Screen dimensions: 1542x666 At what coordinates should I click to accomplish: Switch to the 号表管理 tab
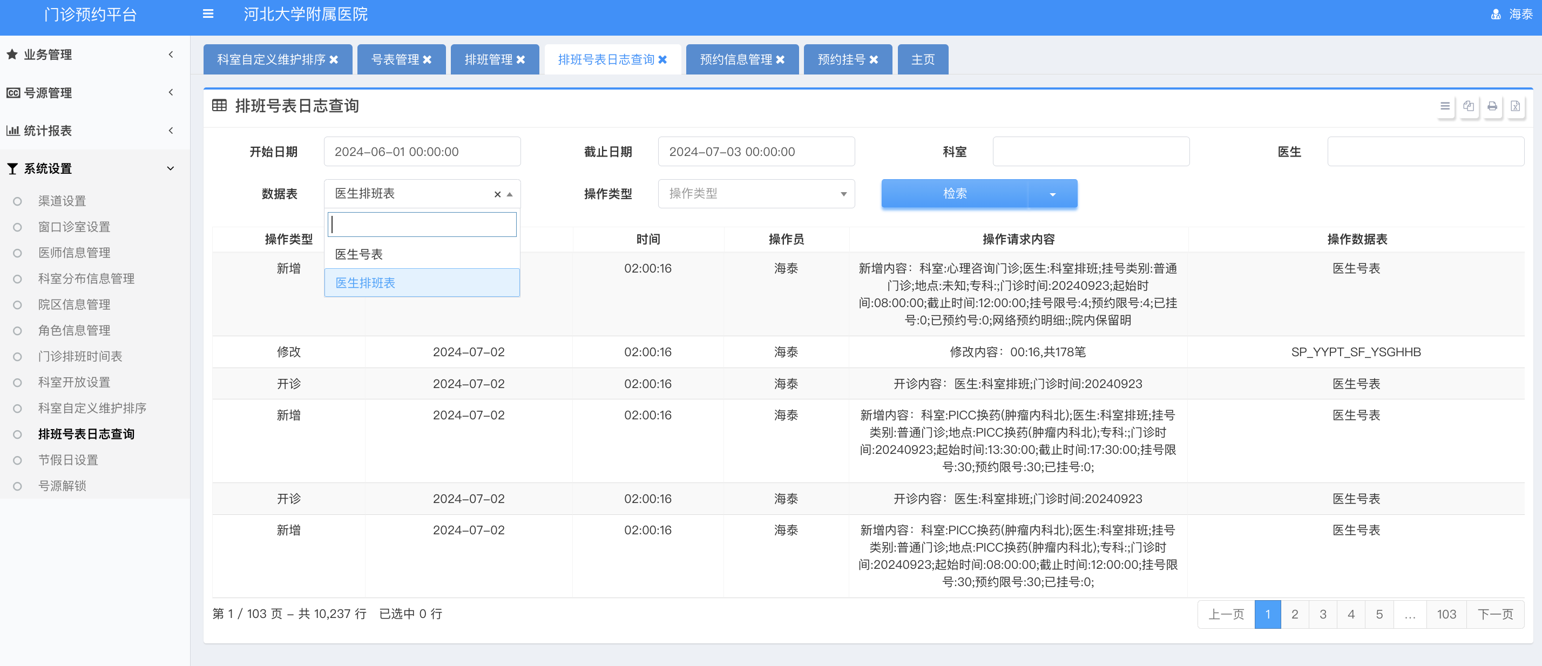pyautogui.click(x=396, y=60)
